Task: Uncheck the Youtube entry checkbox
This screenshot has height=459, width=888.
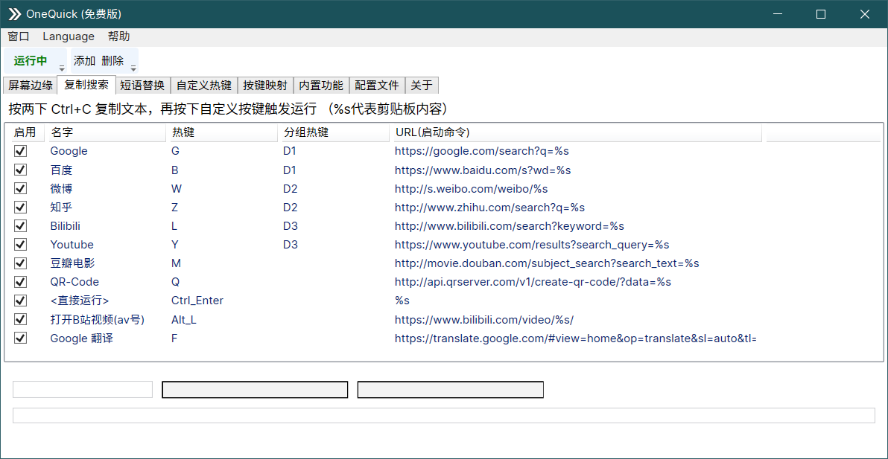Action: click(x=20, y=244)
